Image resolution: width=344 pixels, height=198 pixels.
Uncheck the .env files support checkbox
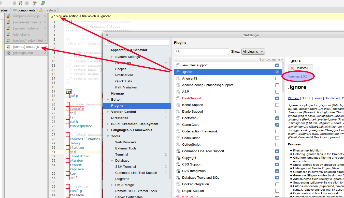(277, 65)
